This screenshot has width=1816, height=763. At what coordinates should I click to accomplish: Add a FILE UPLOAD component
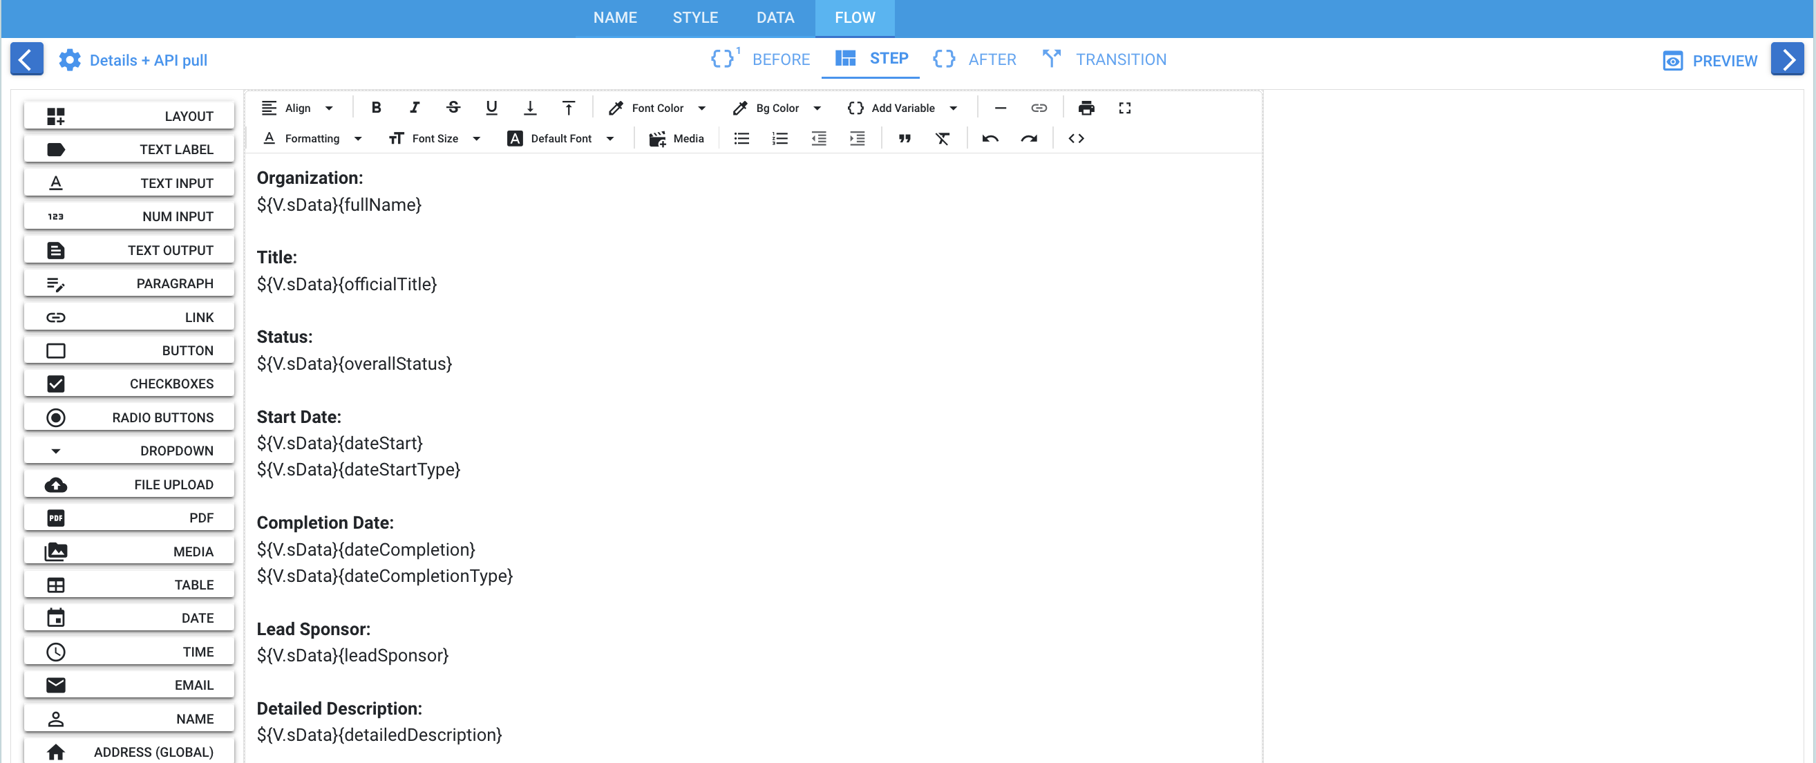pos(129,484)
